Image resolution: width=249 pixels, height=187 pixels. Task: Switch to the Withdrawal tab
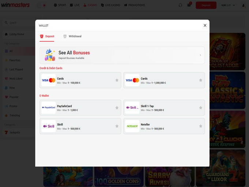click(72, 36)
